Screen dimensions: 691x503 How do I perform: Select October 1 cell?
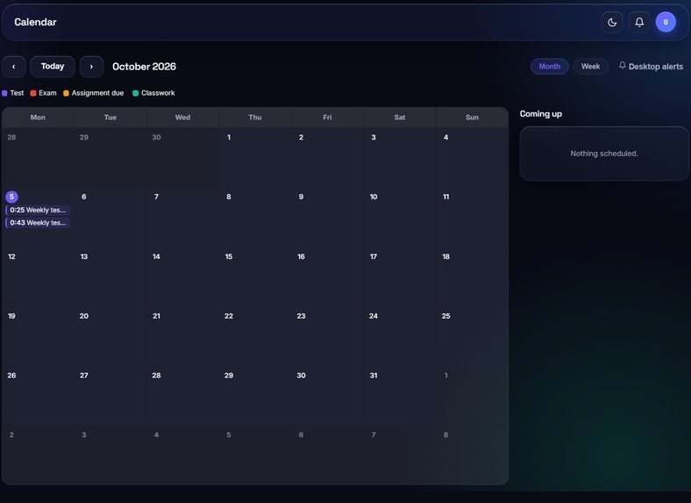tap(255, 157)
